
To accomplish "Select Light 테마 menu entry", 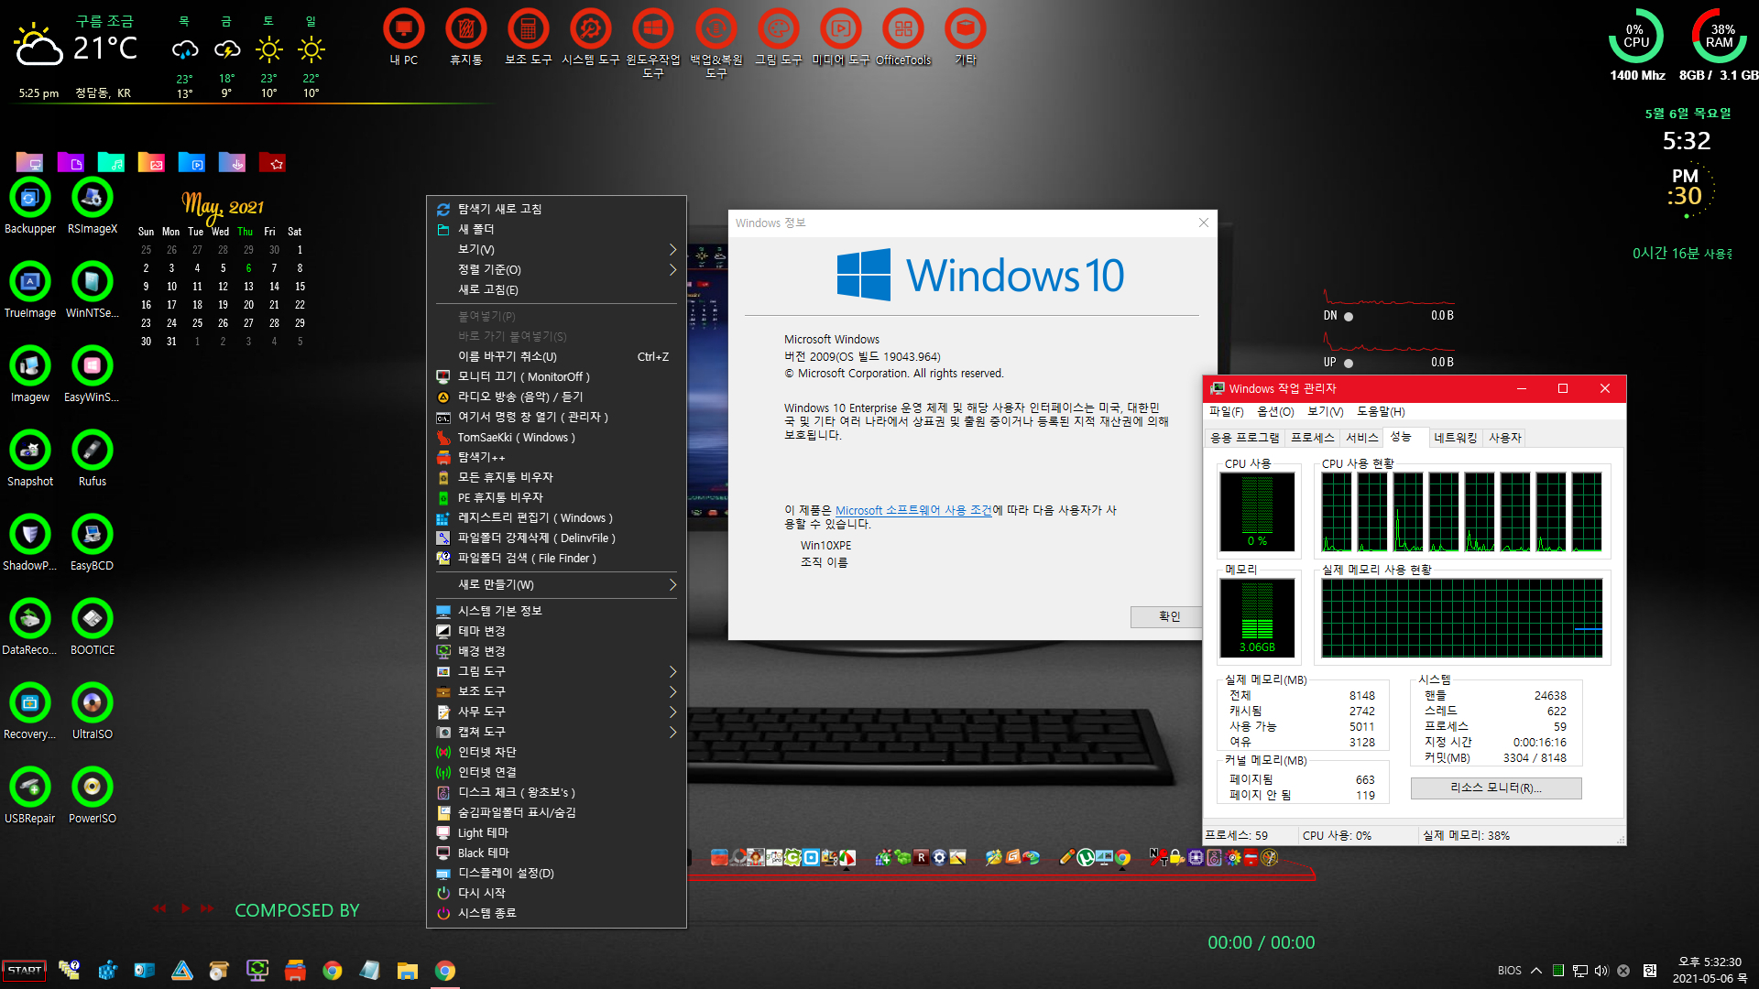I will point(556,832).
